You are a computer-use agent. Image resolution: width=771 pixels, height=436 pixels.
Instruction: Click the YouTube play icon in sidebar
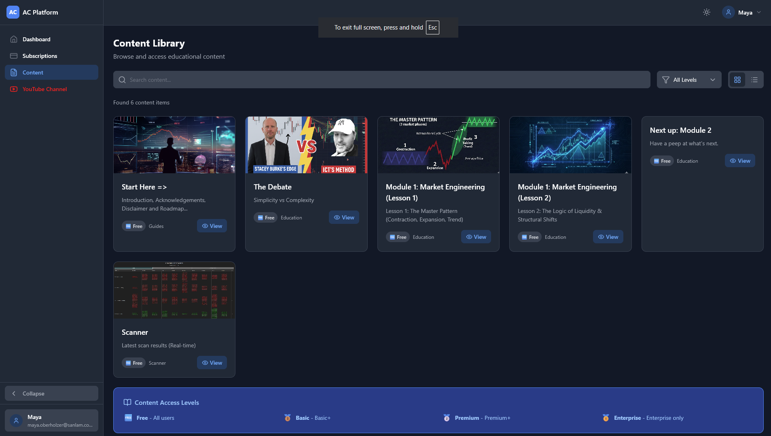(x=14, y=89)
